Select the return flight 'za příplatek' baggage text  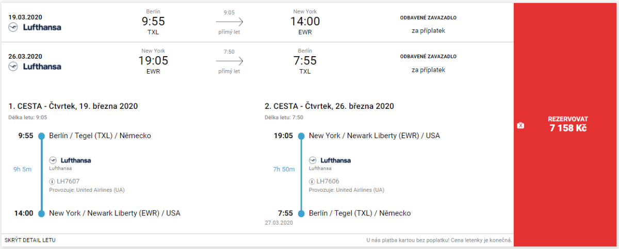click(x=428, y=70)
